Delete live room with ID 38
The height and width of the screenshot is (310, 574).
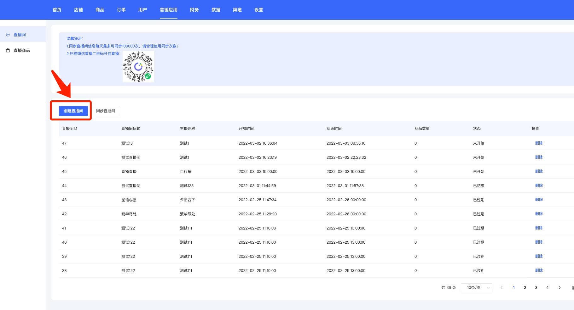pos(539,270)
